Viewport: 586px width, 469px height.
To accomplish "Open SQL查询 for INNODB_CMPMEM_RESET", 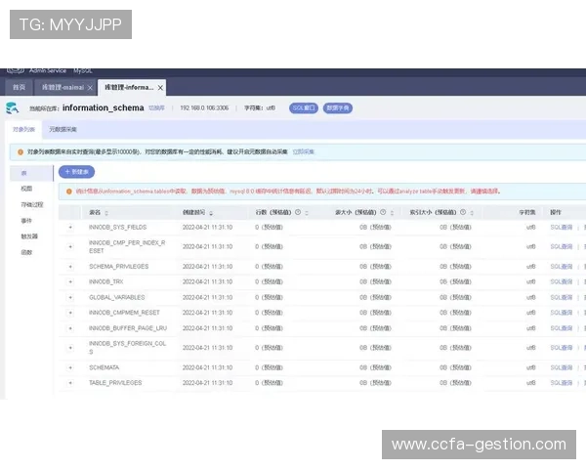I will 562,313.
